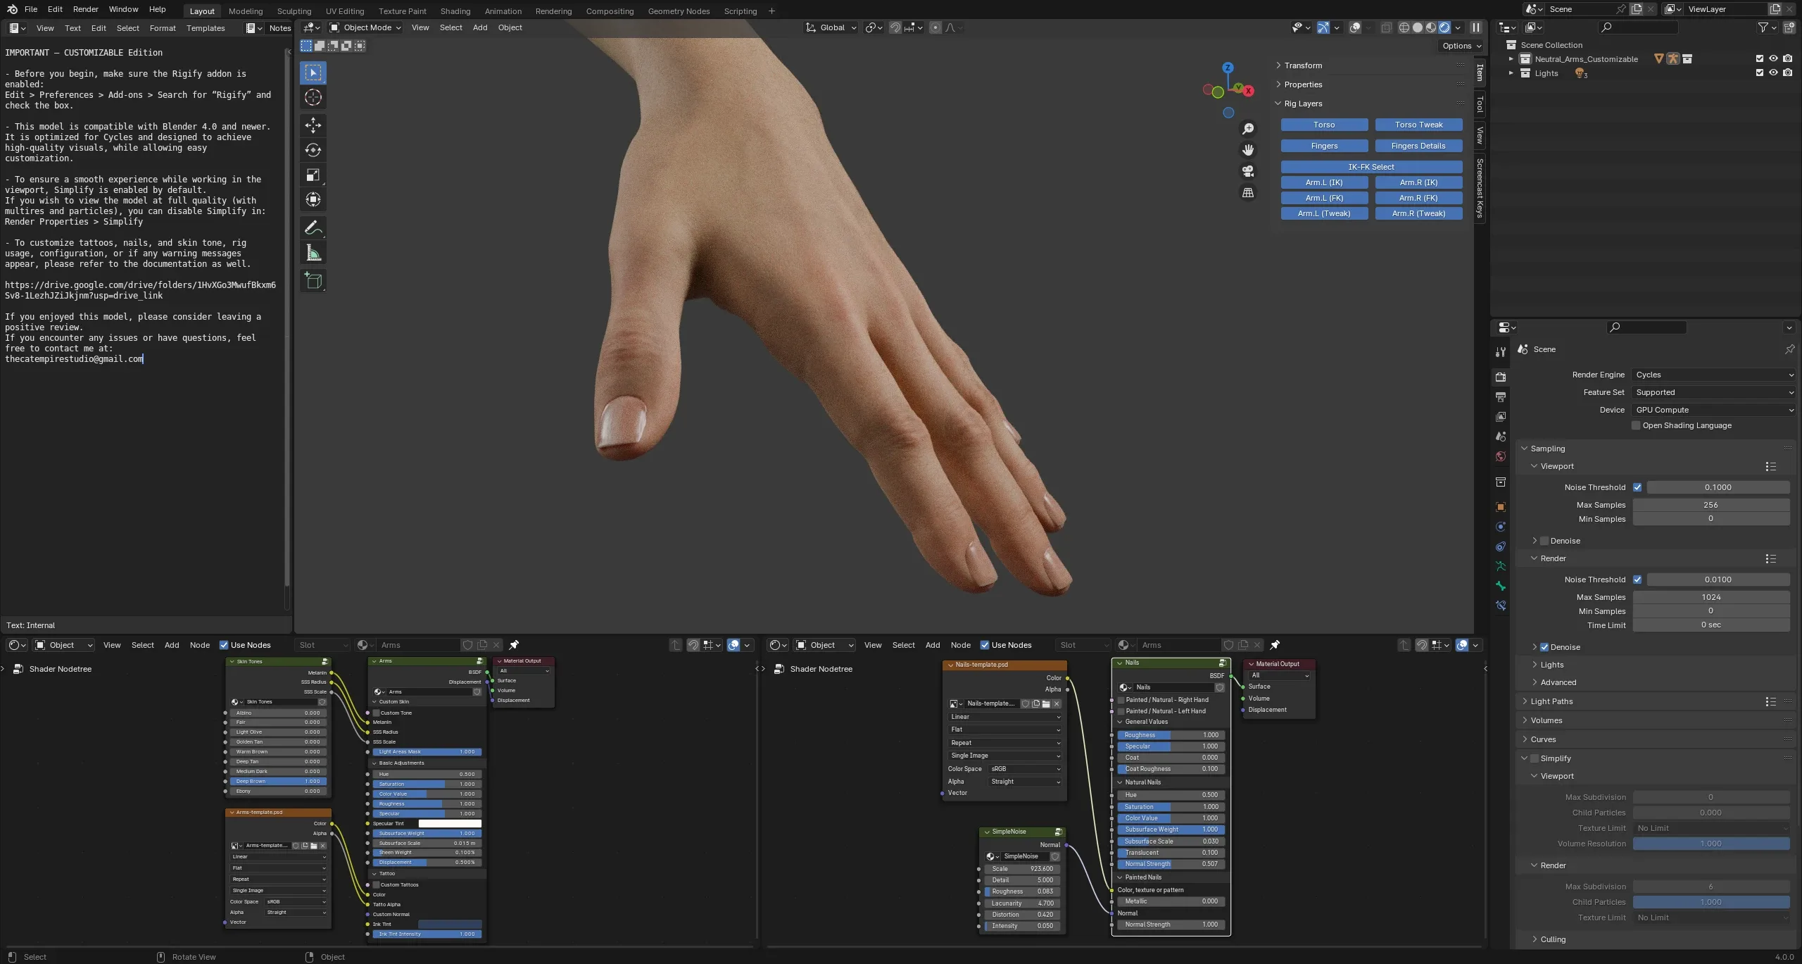Click the Add Cube tool icon
The image size is (1802, 964).
pos(313,281)
